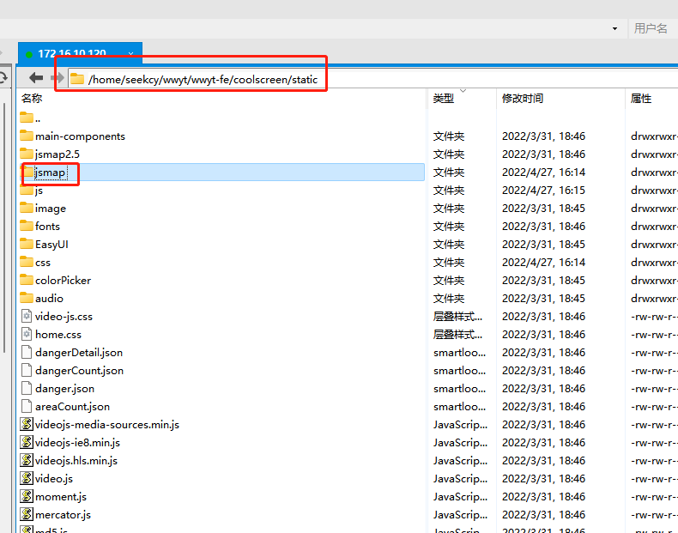Image resolution: width=678 pixels, height=533 pixels.
Task: Click the videojs-ie8.min.js script icon
Action: click(27, 442)
